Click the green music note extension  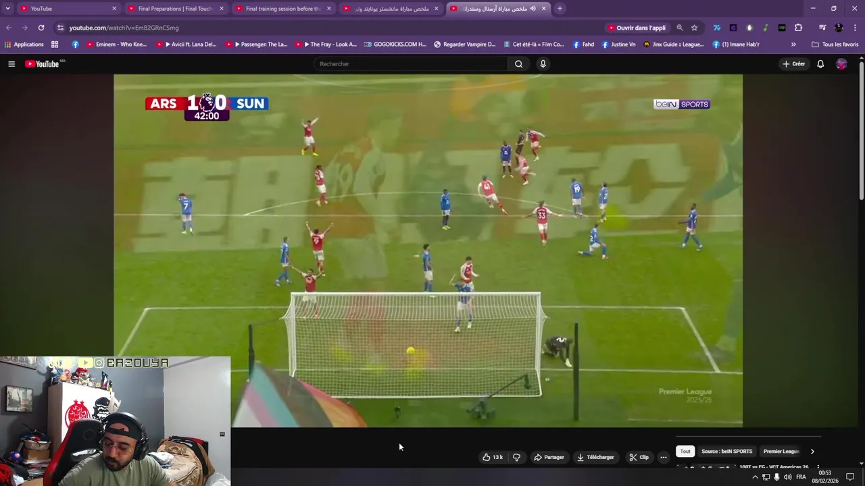(766, 28)
